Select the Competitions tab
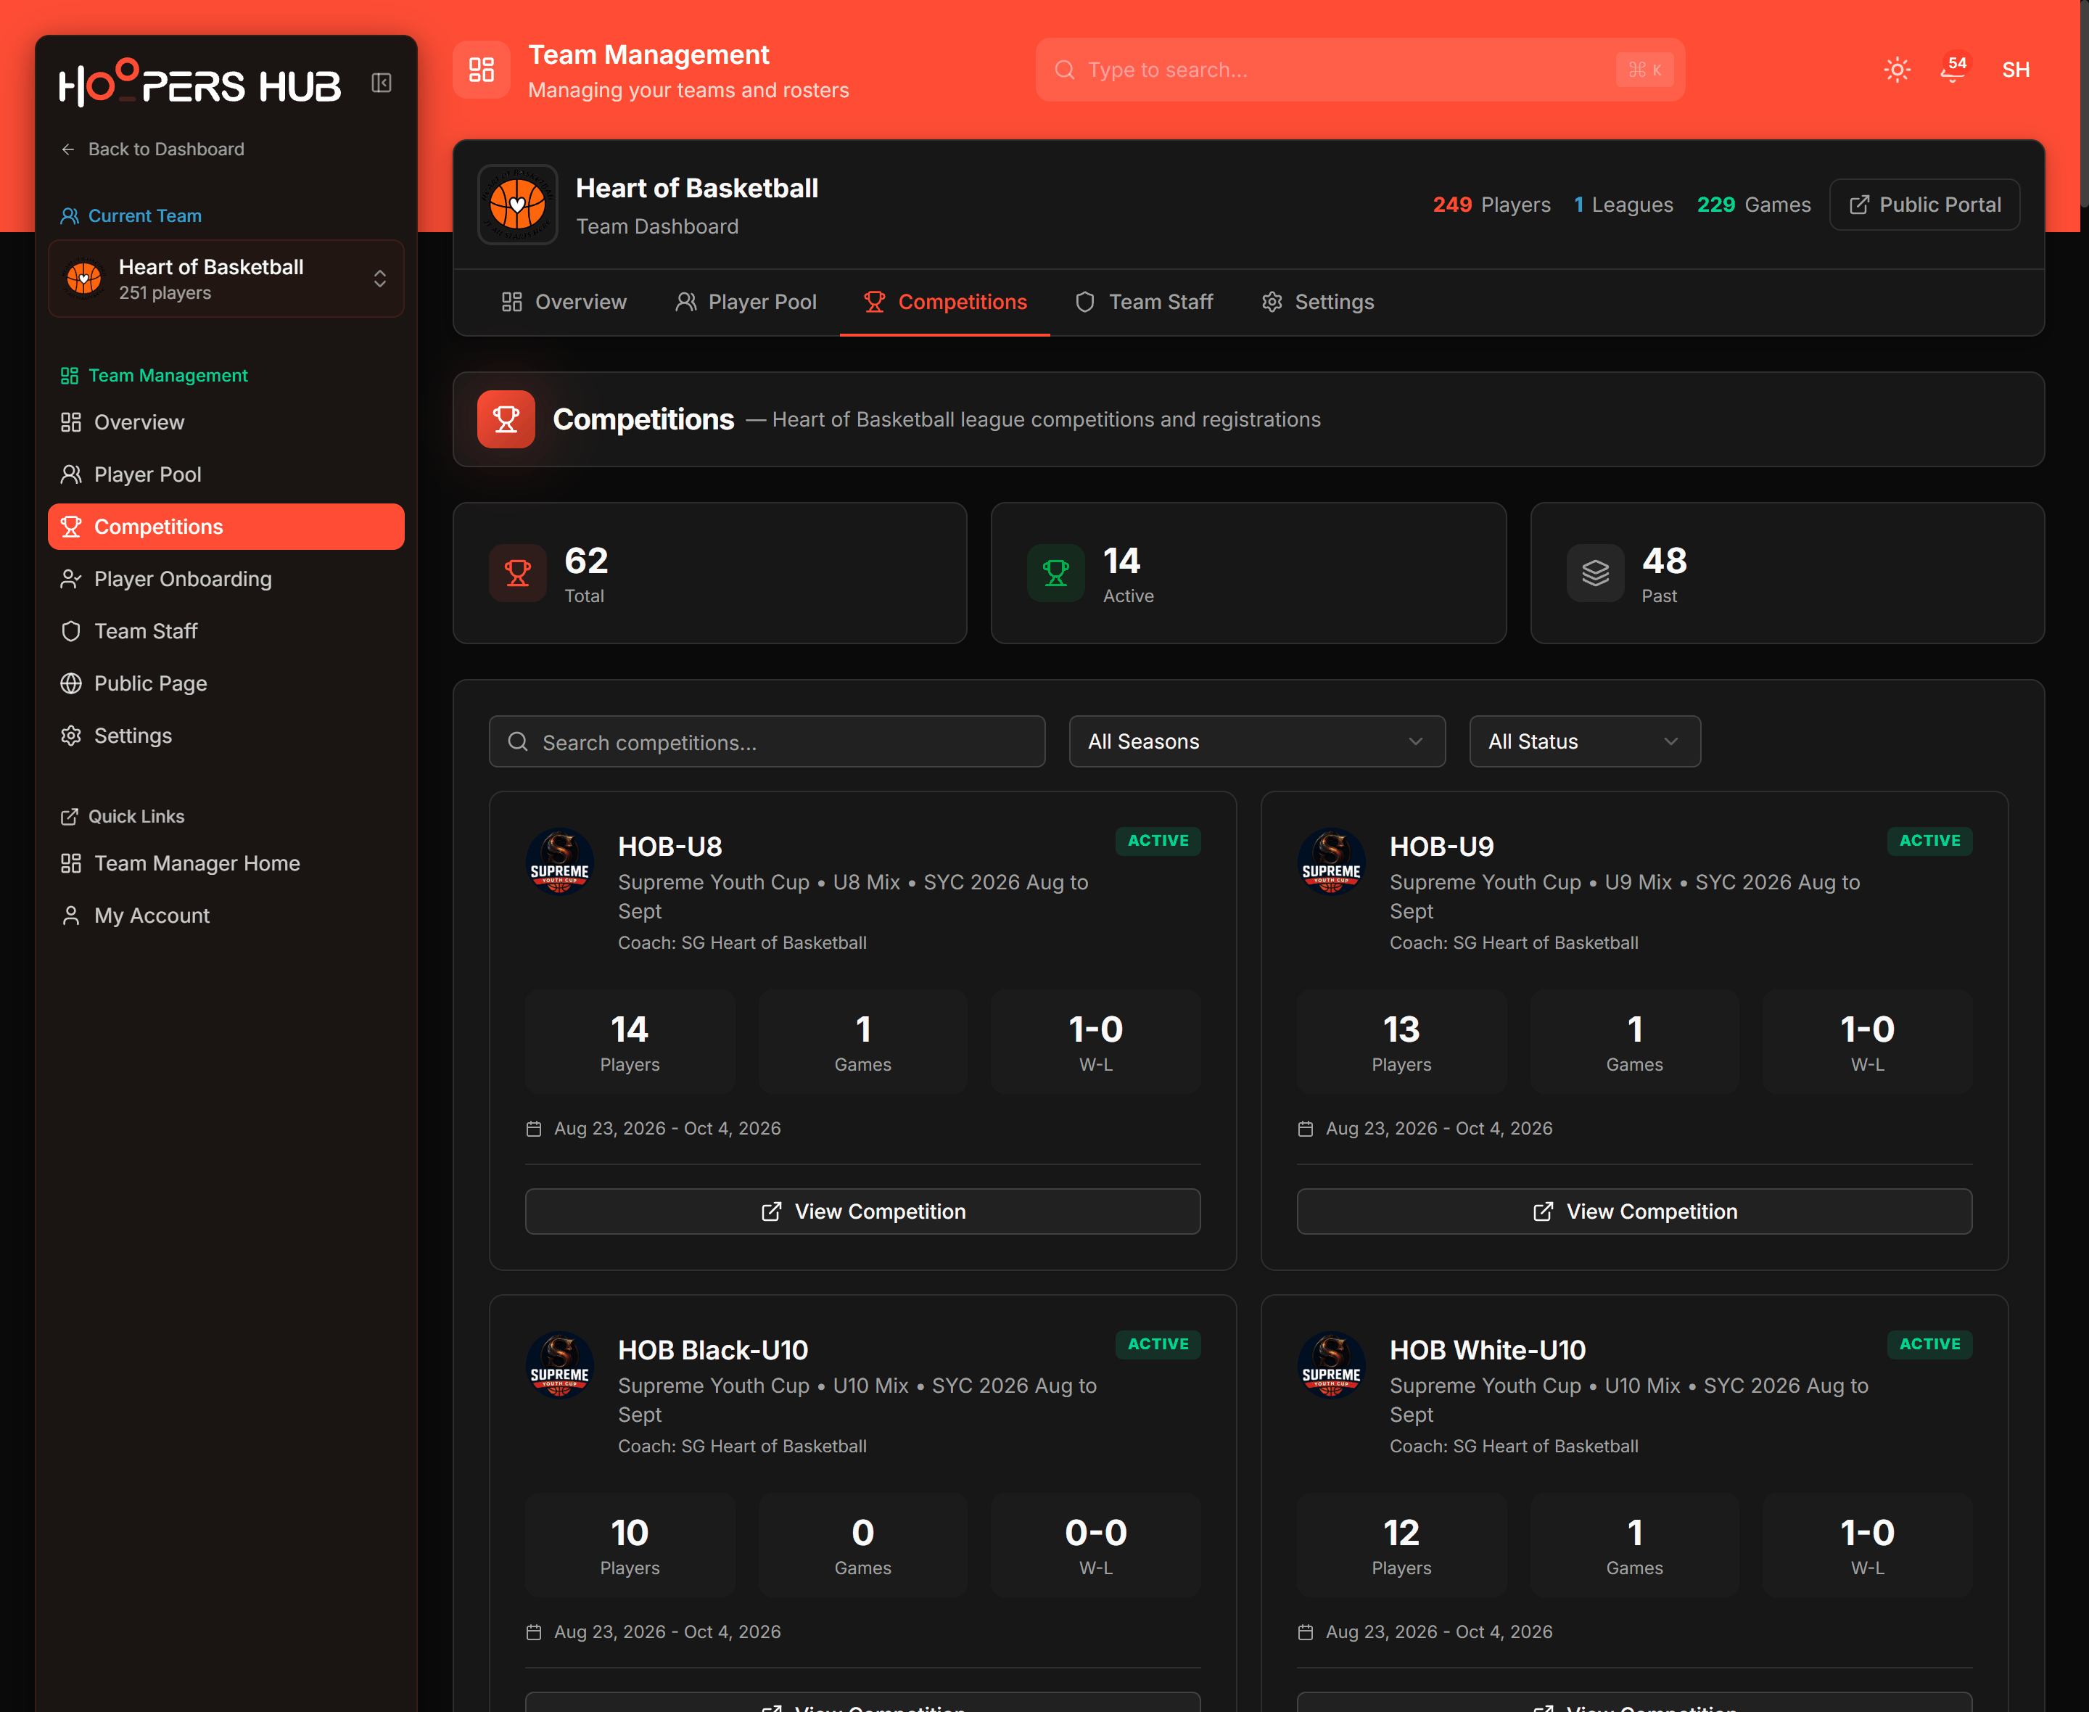Viewport: 2089px width, 1712px height. (944, 302)
